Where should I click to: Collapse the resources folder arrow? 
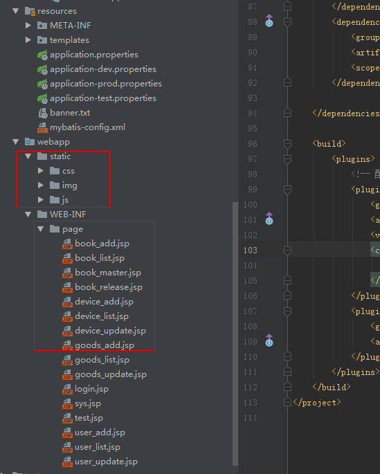click(x=16, y=11)
